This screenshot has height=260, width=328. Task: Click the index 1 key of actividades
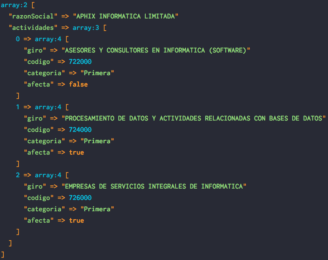(18, 107)
